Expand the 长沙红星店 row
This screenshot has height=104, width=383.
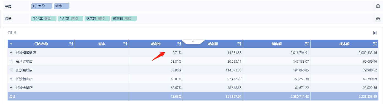[x=11, y=61]
